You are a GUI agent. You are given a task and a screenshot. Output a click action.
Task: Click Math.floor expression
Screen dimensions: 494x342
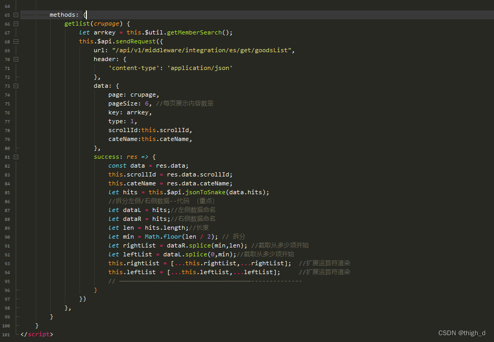pos(181,237)
